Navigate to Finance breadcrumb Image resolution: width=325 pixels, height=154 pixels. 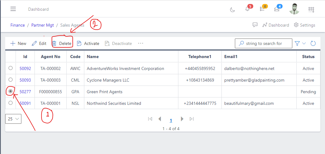(x=18, y=25)
